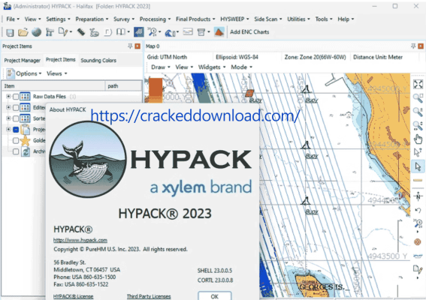
Task: Open the Utilities menu
Action: (x=298, y=19)
